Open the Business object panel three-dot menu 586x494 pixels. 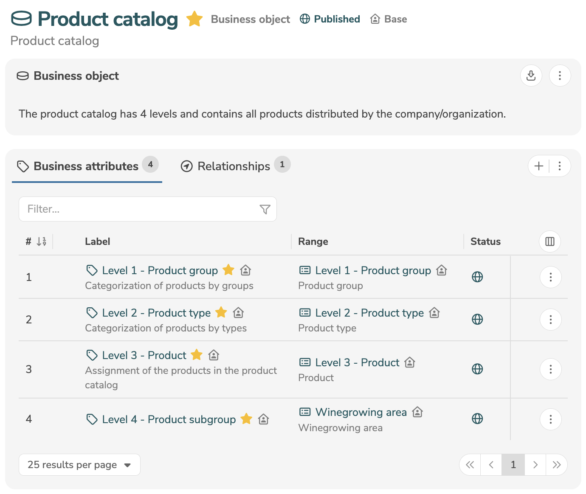point(560,76)
